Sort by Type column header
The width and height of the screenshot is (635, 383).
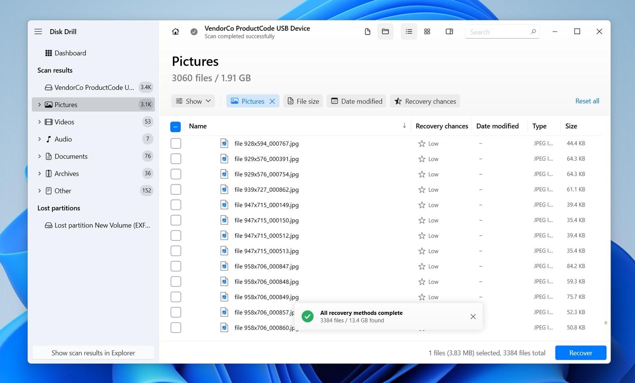[x=539, y=126]
